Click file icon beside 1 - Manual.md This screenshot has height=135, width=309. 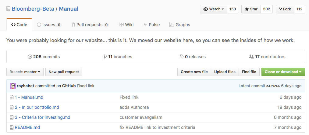click(12, 98)
